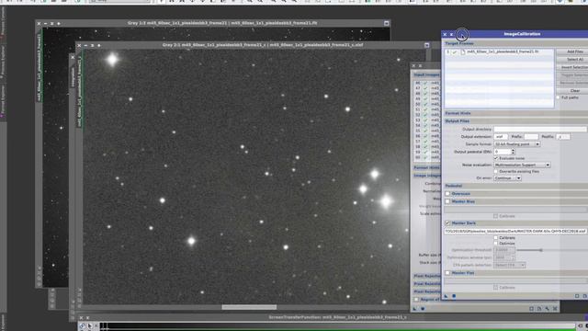
Task: Click the frame21_c vertical image tab
Action: 79,92
